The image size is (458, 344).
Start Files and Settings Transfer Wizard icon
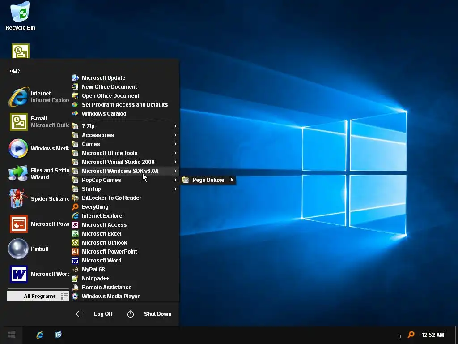coord(18,173)
